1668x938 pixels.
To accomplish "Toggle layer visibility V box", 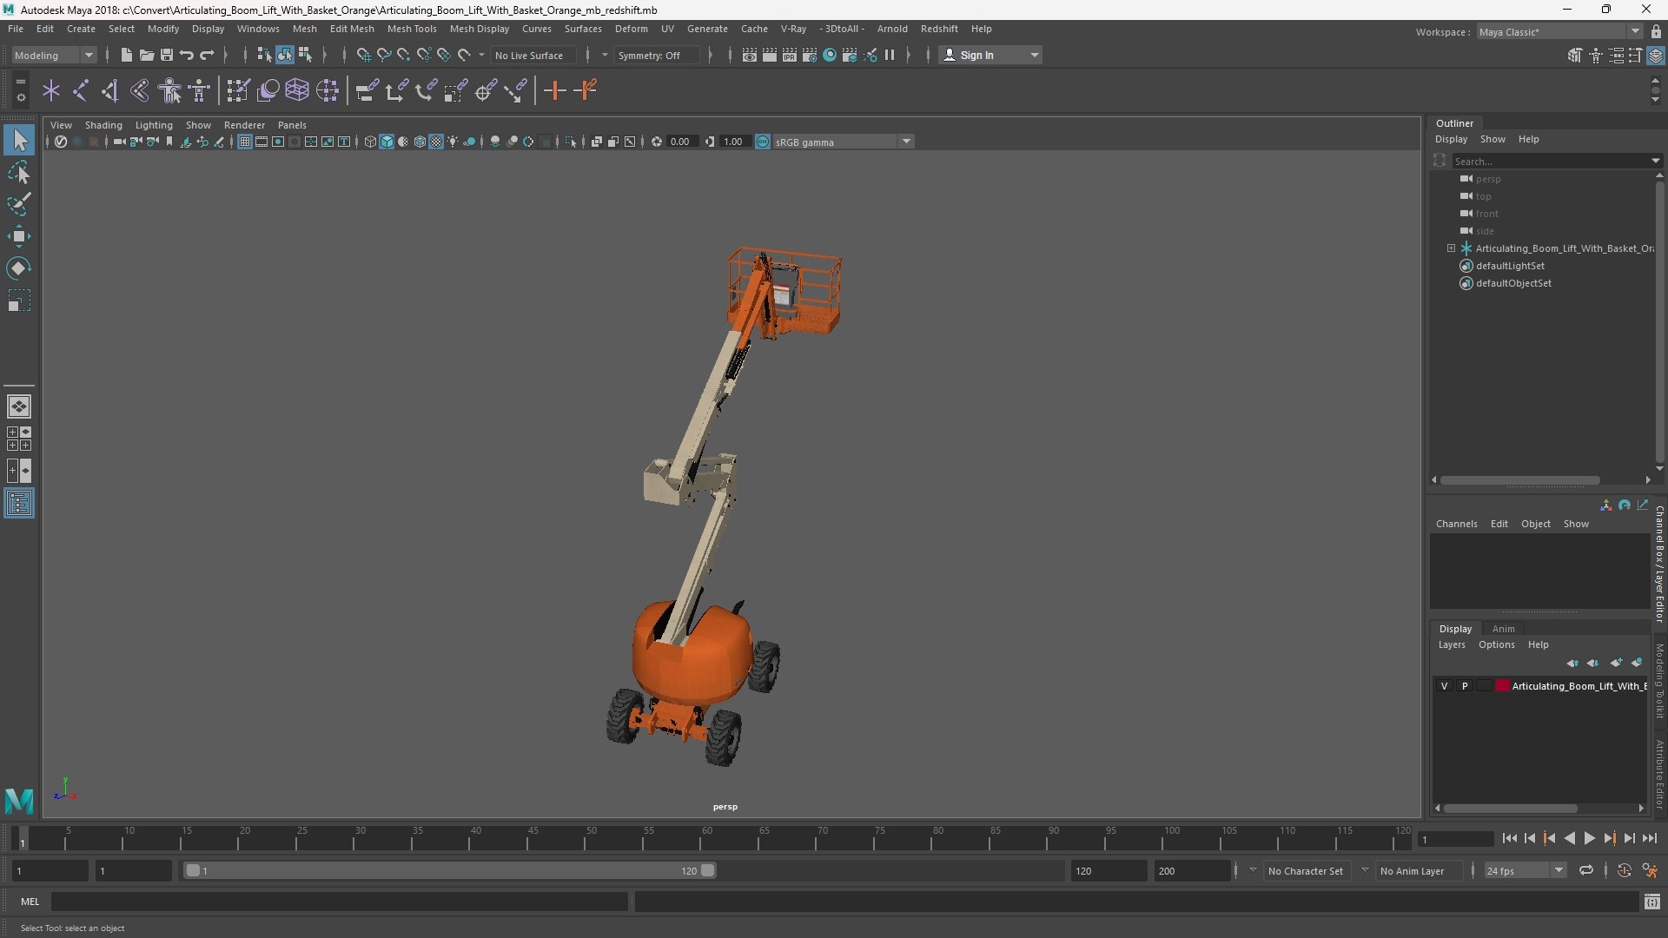I will (1445, 686).
